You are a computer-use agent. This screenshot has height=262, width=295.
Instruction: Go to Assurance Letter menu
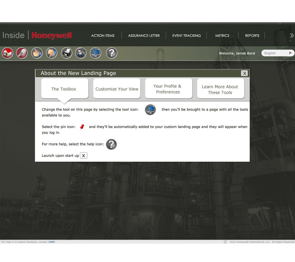point(144,35)
